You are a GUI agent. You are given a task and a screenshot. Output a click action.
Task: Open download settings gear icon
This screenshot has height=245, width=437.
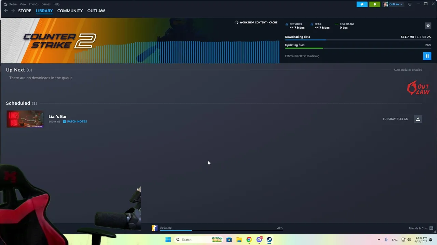[428, 26]
